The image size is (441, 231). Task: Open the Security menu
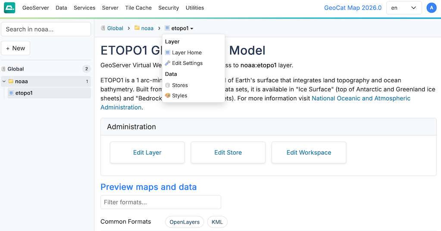point(169,8)
